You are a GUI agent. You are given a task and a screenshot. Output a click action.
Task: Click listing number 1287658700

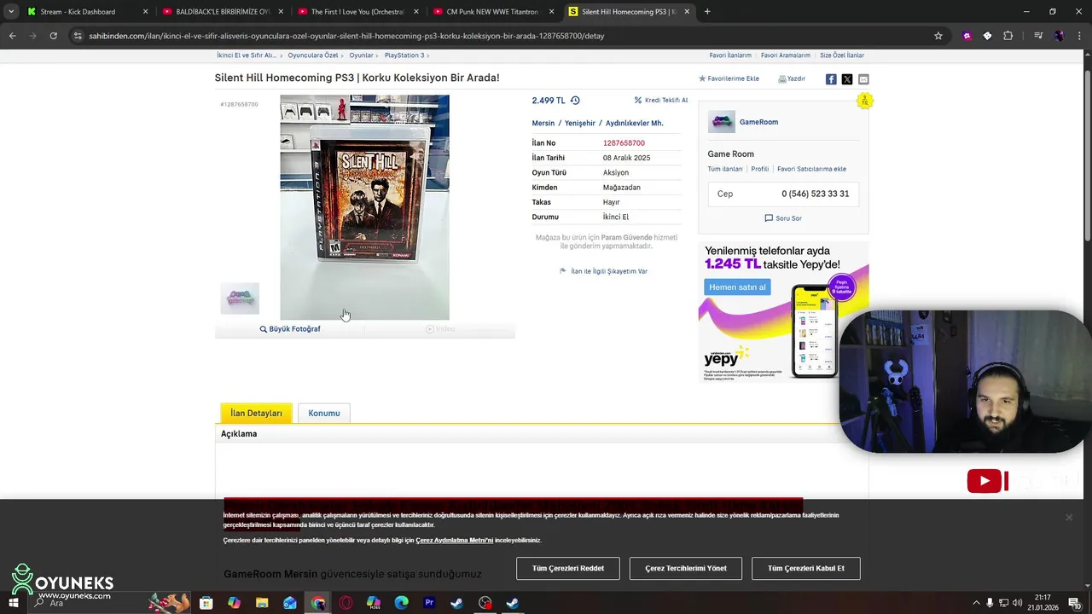point(624,143)
